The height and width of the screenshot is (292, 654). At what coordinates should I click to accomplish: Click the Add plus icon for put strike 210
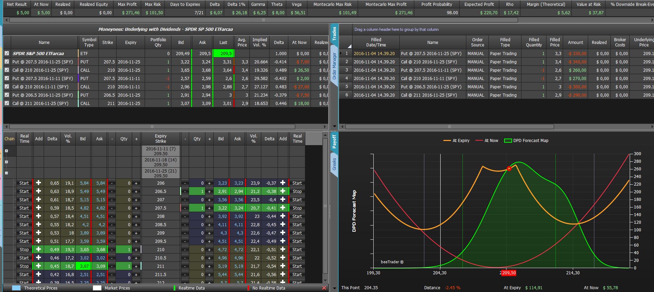283,249
